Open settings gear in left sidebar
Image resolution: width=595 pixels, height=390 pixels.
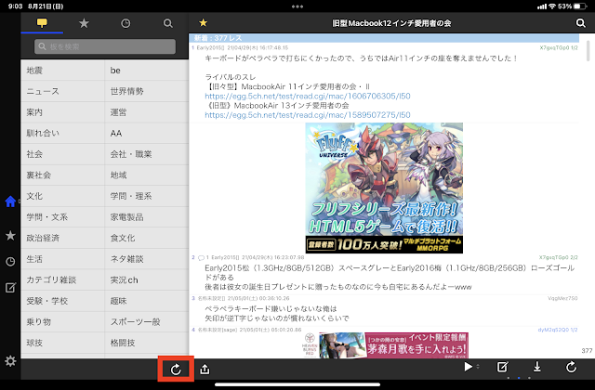point(10,361)
